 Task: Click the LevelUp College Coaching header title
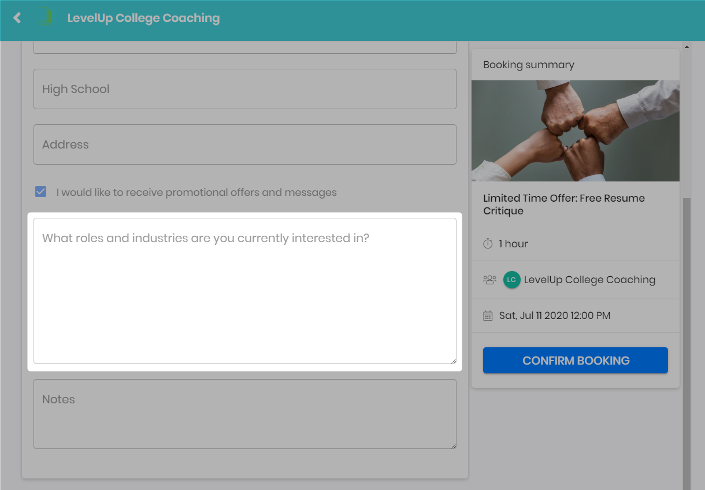(143, 18)
